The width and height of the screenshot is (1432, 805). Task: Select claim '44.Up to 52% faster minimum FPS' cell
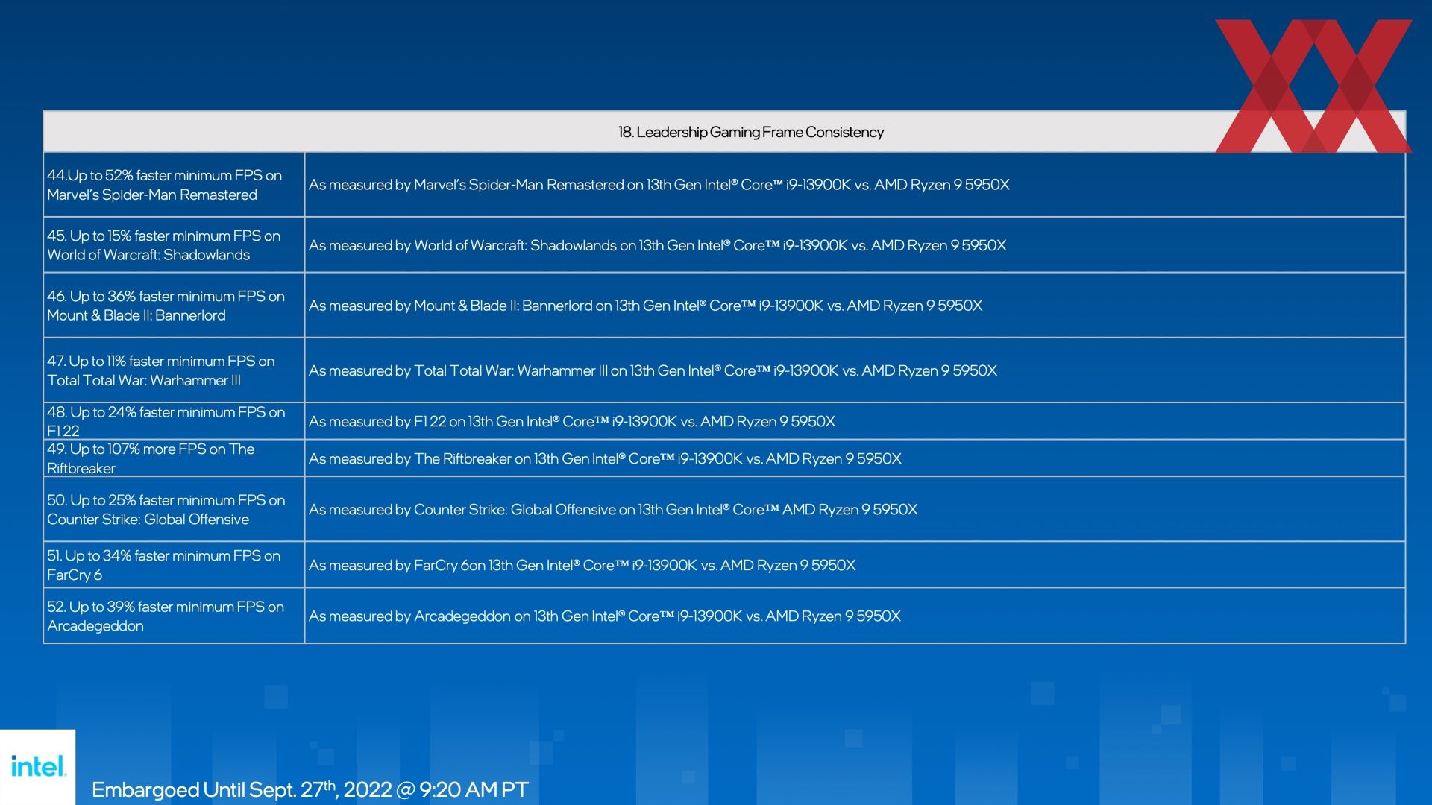[x=174, y=185]
